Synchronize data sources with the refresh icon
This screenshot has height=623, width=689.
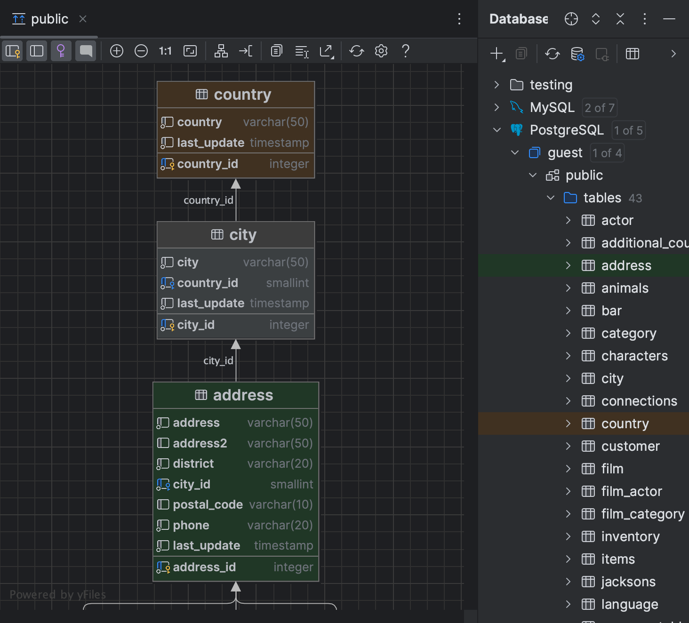pos(552,54)
